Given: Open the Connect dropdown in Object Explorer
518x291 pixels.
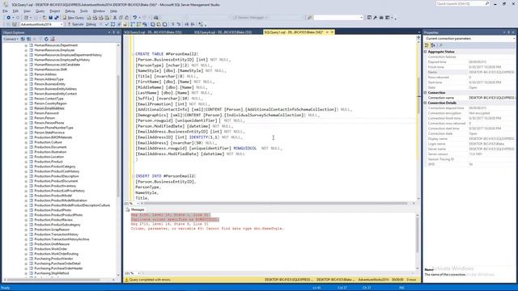Looking at the screenshot, I should click(x=11, y=39).
